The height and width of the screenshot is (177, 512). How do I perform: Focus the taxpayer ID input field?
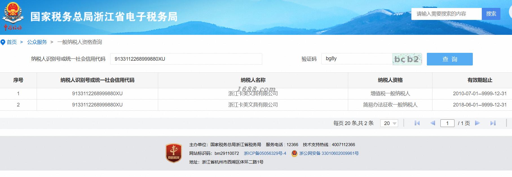(x=186, y=59)
